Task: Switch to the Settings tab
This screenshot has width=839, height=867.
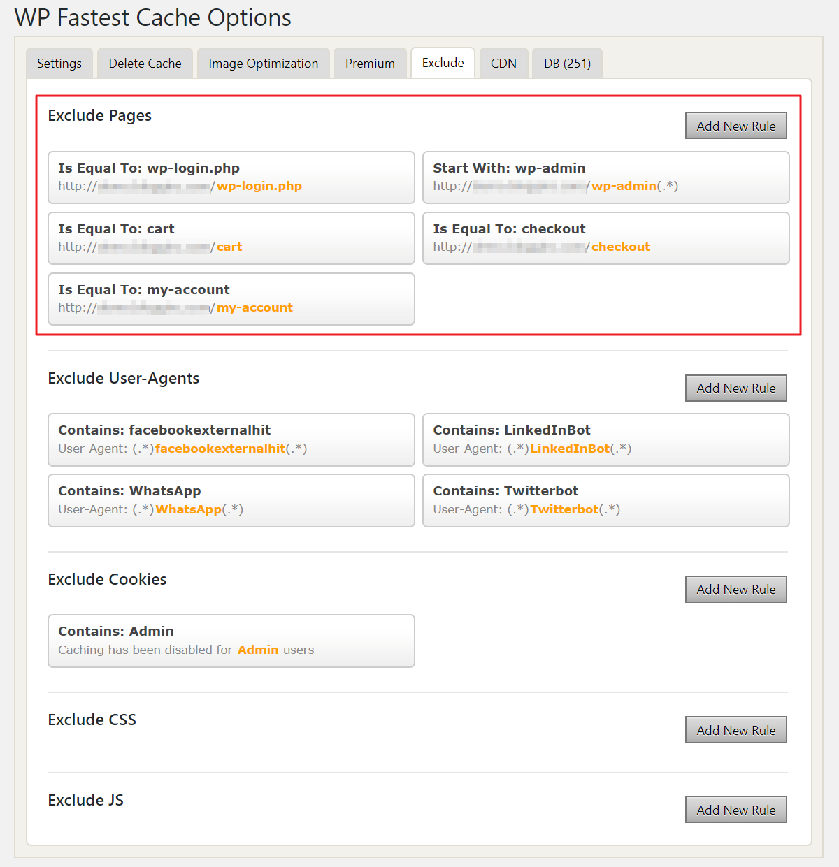Action: [59, 64]
